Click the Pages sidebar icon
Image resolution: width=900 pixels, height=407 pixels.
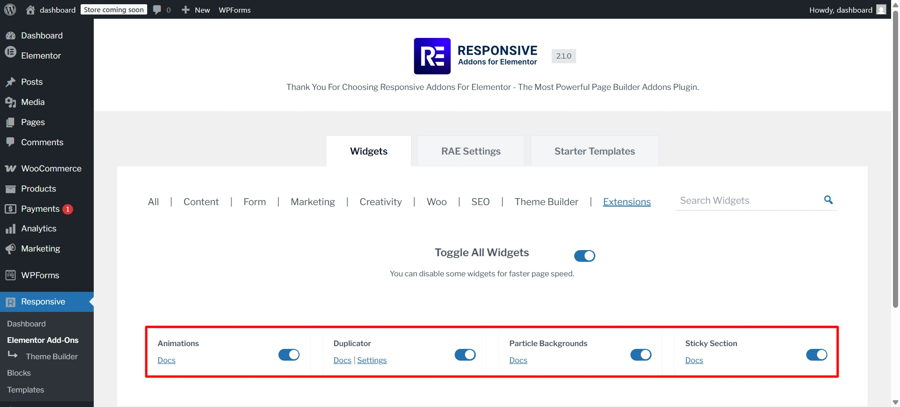pos(10,122)
